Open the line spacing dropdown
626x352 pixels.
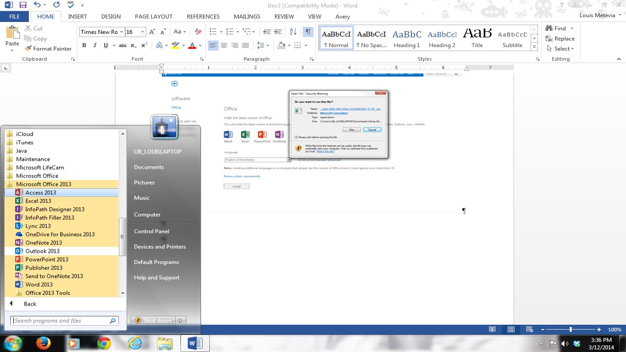[263, 45]
